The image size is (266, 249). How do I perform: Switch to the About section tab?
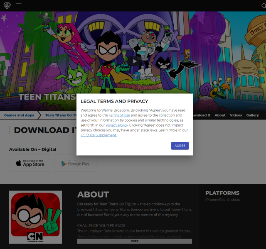pyautogui.click(x=220, y=115)
